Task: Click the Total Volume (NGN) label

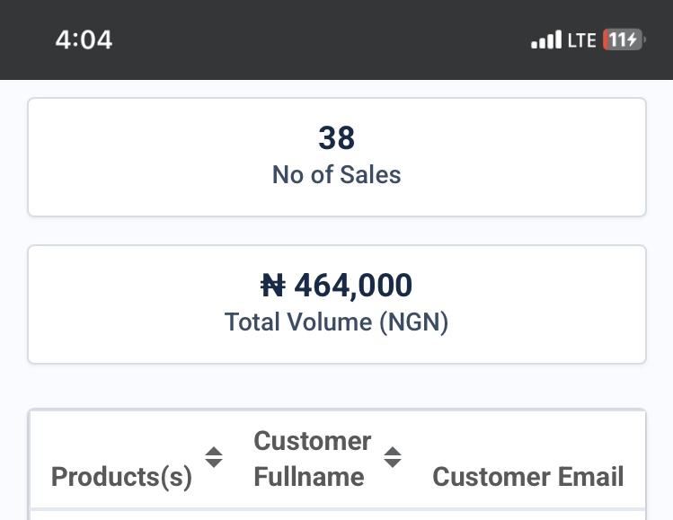Action: (336, 322)
